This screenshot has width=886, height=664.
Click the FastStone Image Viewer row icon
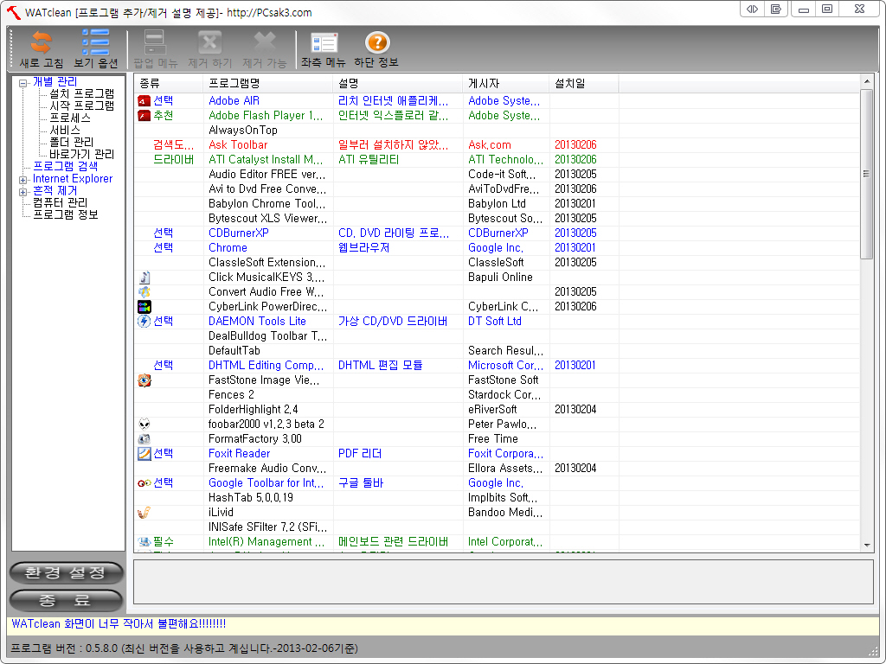144,380
